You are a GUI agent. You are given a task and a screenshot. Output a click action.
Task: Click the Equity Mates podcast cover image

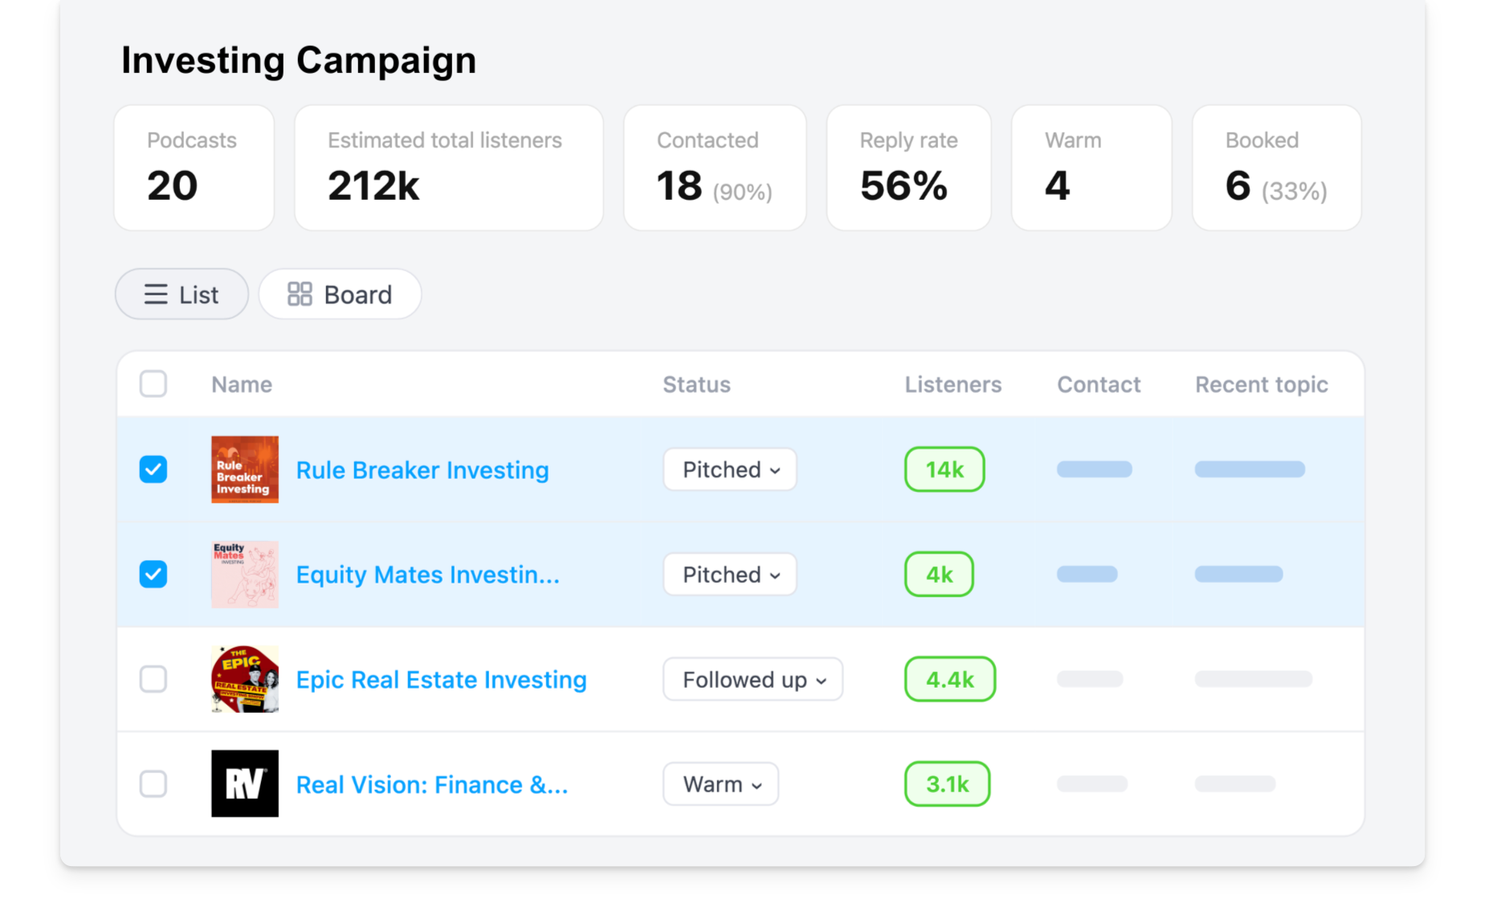pyautogui.click(x=244, y=574)
